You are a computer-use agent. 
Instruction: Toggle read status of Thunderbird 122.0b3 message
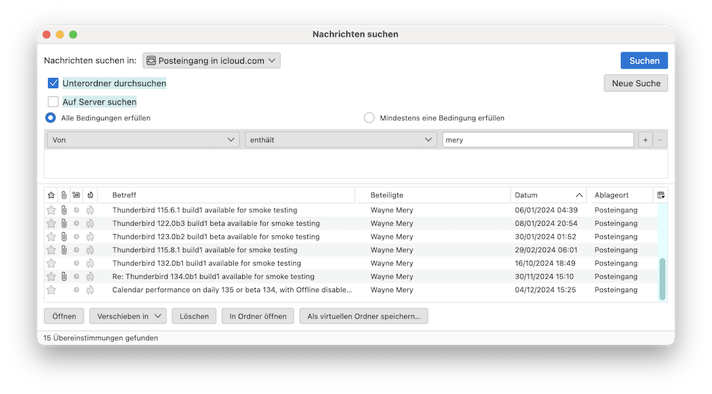tap(76, 223)
